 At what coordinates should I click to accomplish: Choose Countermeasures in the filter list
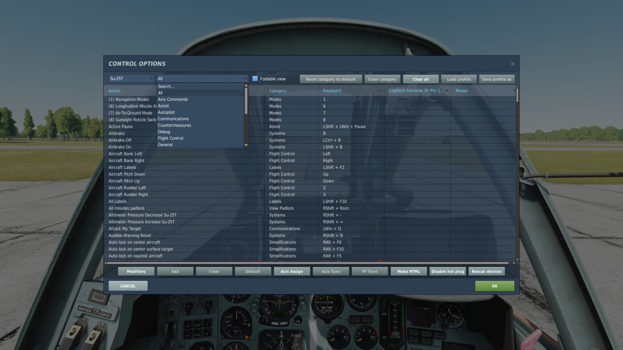click(x=174, y=125)
